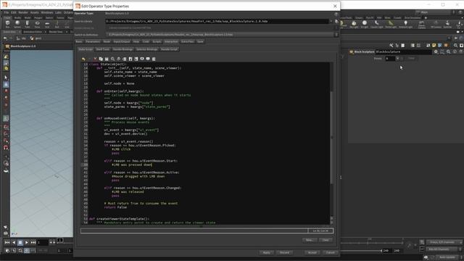Switch to Selection Bindings sub-tab

click(x=147, y=49)
